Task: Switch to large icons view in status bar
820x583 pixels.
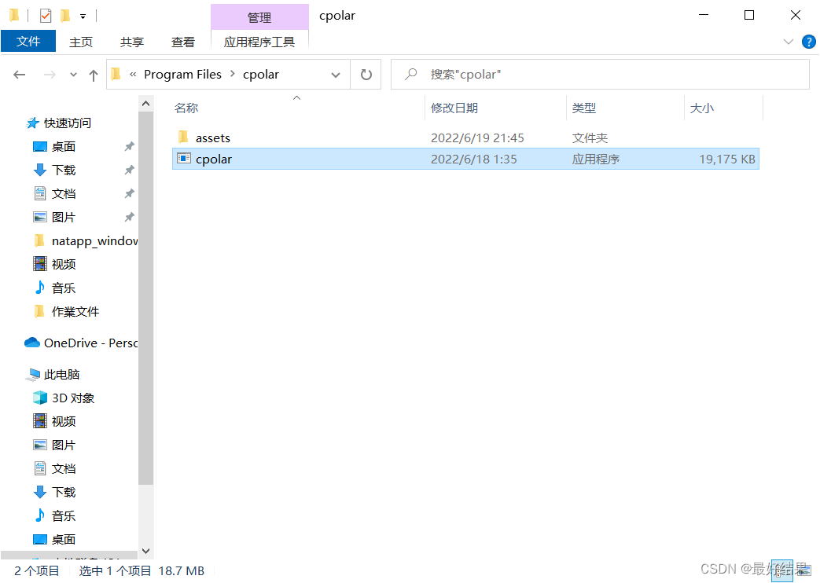Action: [x=803, y=570]
